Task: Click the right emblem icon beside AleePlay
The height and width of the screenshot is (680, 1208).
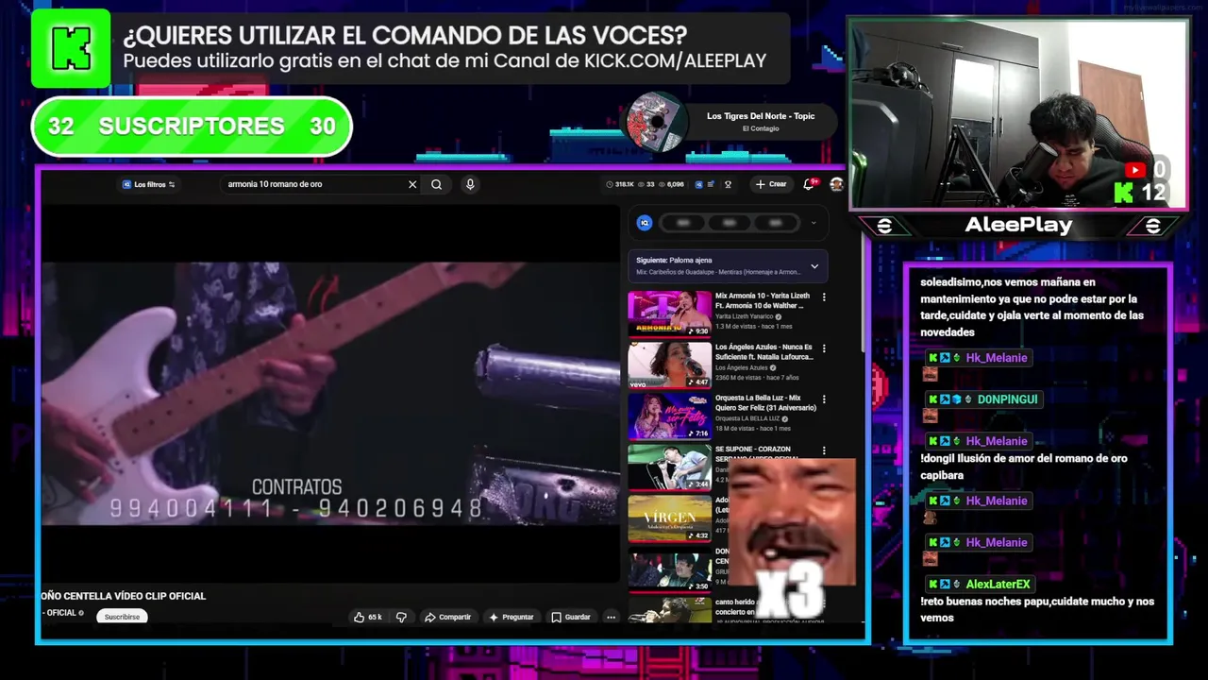Action: tap(1152, 226)
